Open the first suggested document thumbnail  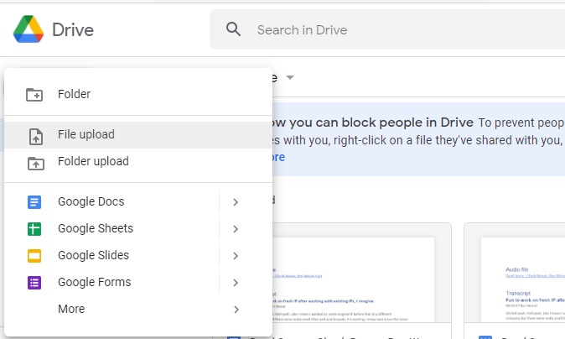pos(361,273)
